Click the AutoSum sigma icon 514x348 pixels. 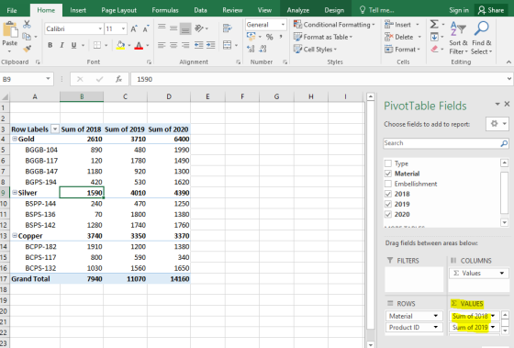pos(434,24)
